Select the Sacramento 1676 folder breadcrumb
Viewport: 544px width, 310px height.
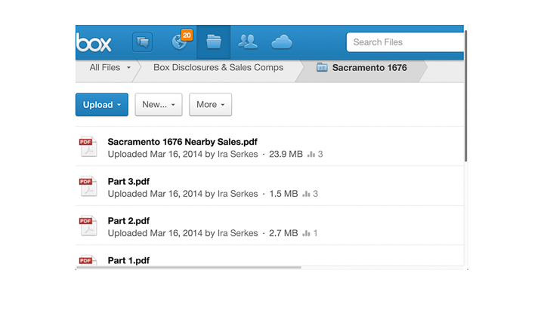click(x=362, y=68)
